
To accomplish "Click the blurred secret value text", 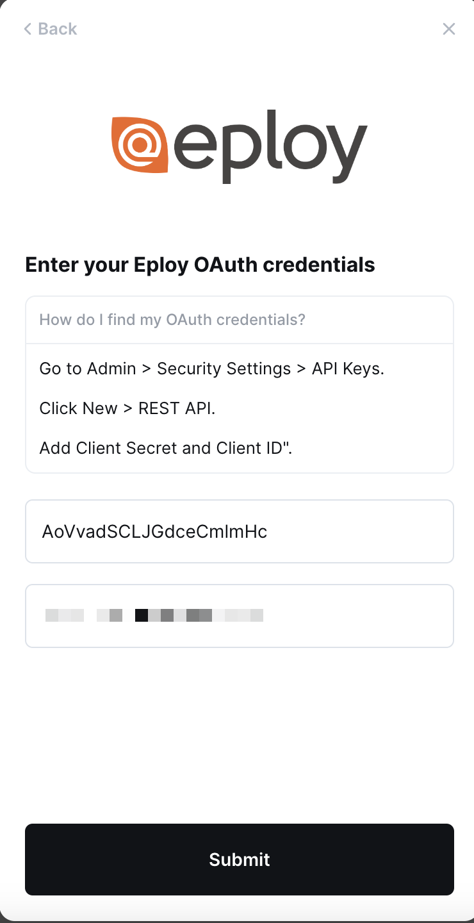I will point(154,616).
